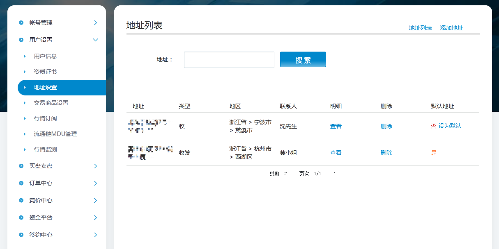View details of 黄小姐's address
This screenshot has width=499, height=249.
click(x=336, y=153)
